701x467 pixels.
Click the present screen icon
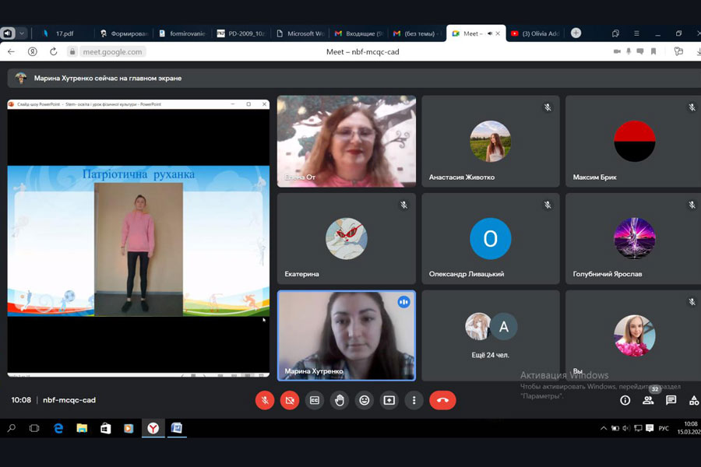click(389, 400)
